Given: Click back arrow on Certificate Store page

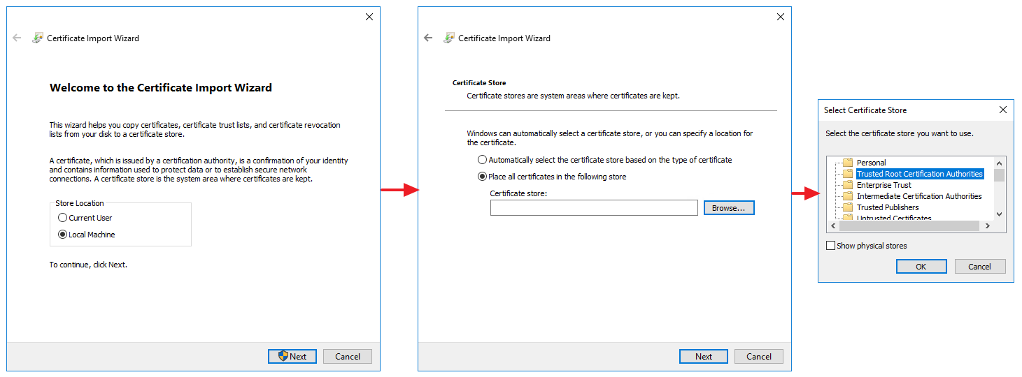Looking at the screenshot, I should point(429,38).
